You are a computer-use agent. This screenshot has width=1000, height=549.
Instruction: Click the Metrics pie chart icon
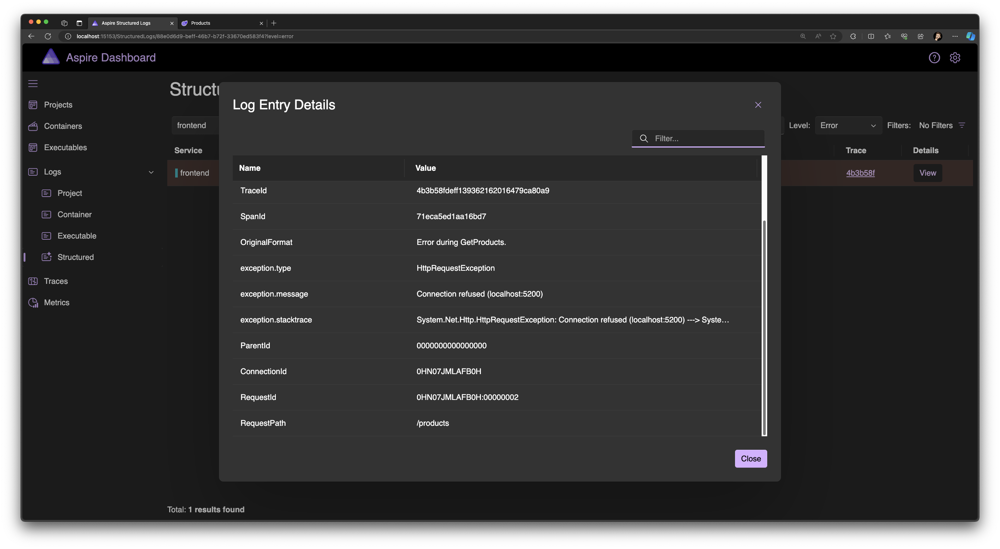[33, 303]
